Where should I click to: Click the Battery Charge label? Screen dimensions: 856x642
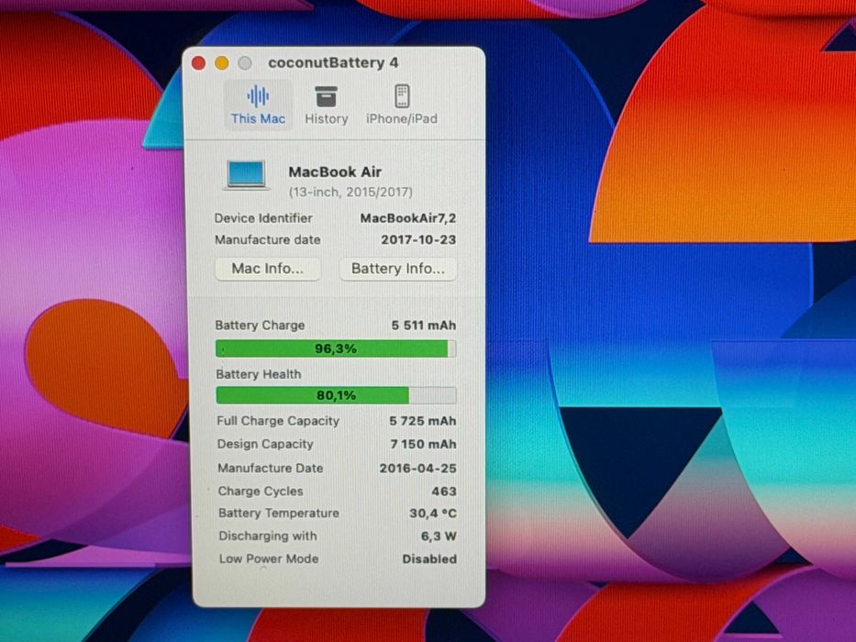coord(260,326)
